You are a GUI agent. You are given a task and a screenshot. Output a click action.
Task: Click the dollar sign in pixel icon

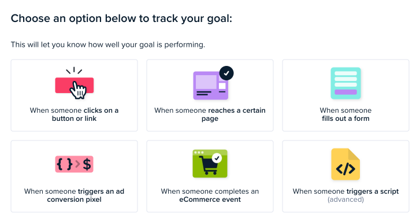pyautogui.click(x=87, y=164)
